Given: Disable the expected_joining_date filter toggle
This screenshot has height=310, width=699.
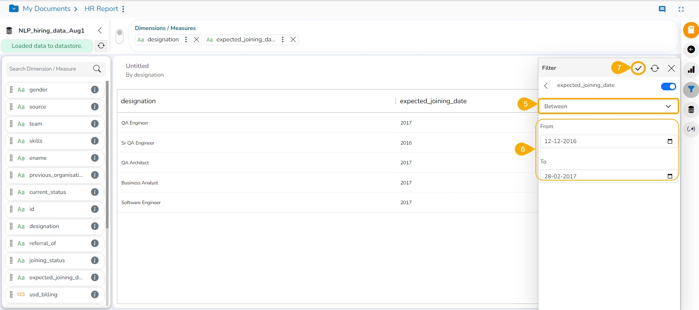Looking at the screenshot, I should click(668, 87).
